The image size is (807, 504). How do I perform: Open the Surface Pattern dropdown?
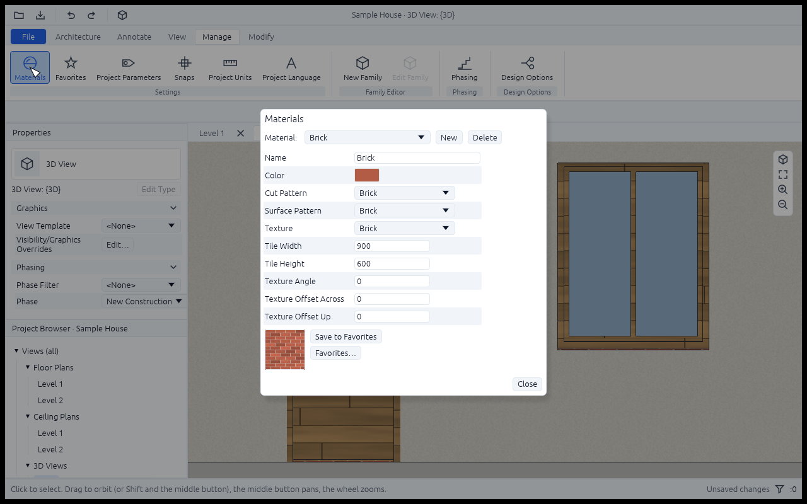(x=404, y=210)
